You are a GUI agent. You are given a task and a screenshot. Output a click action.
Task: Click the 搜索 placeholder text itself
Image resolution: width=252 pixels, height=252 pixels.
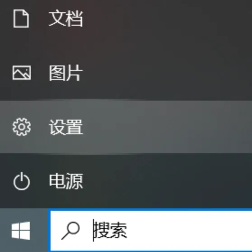point(111,230)
